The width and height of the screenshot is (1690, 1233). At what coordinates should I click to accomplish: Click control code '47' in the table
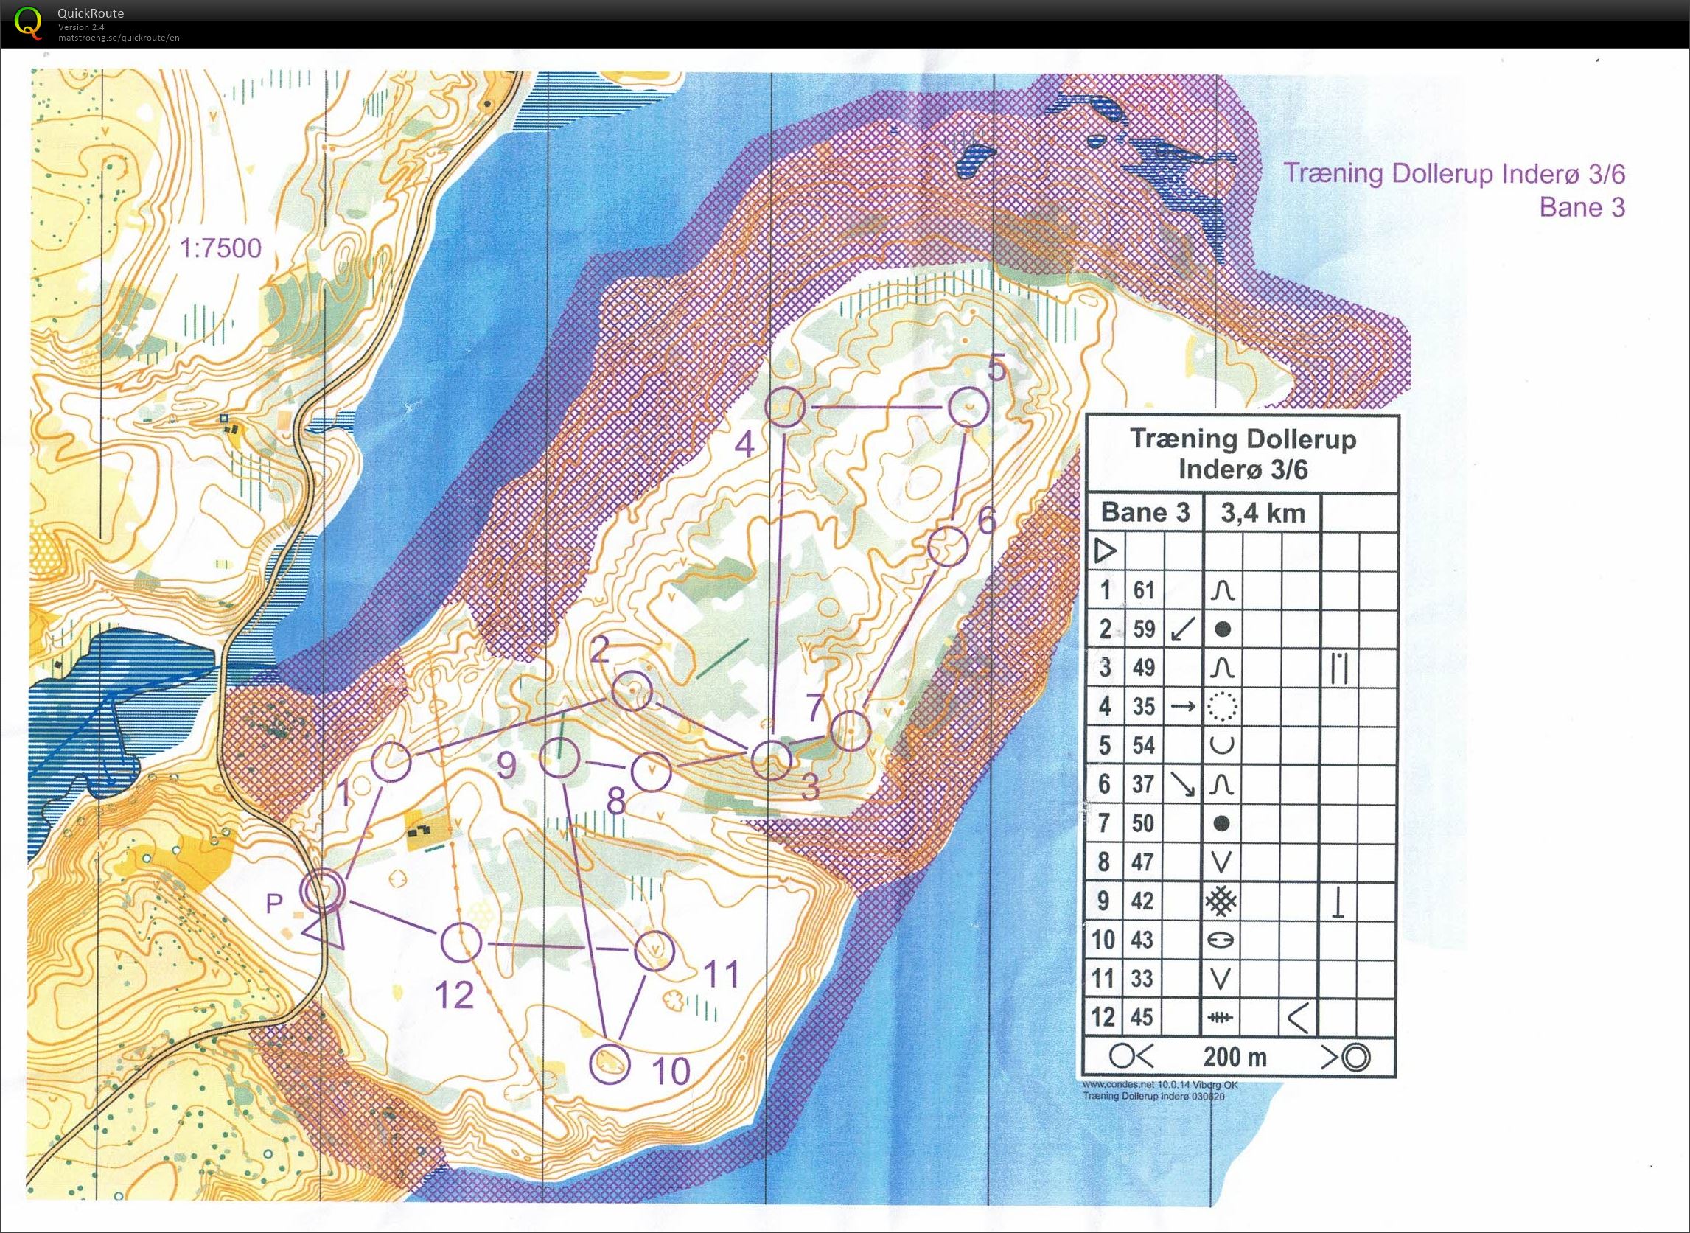click(x=1144, y=862)
